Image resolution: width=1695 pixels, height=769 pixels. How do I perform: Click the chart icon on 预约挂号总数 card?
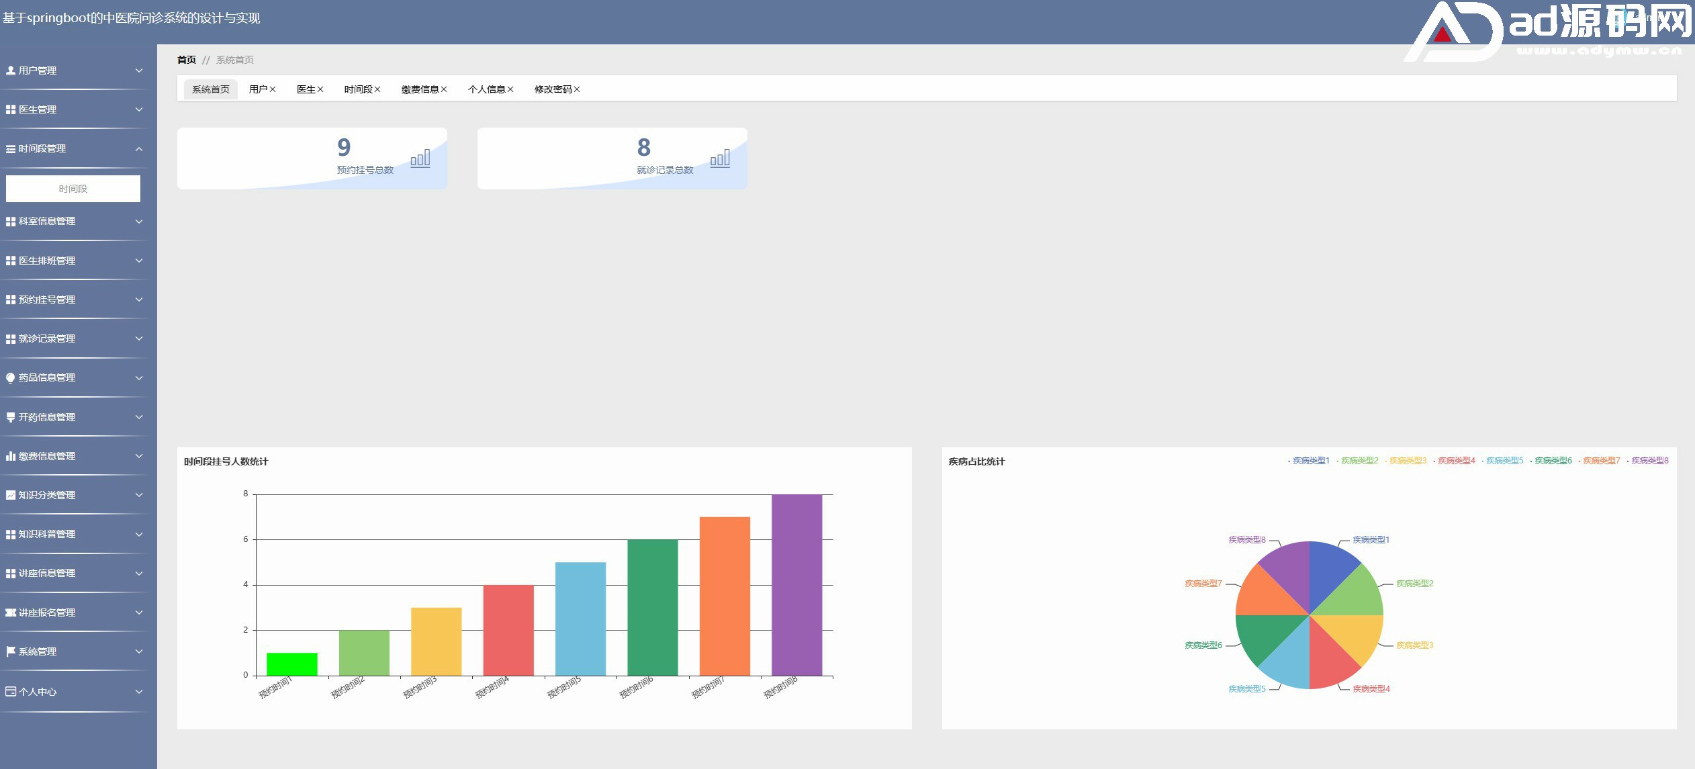[x=420, y=159]
